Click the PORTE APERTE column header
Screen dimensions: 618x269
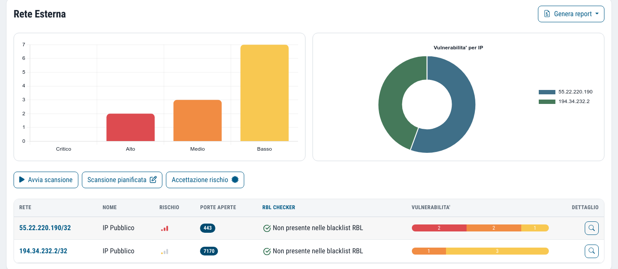coord(218,207)
